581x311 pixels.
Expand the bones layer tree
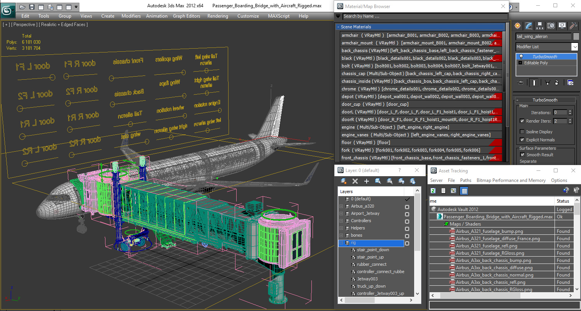tap(341, 235)
